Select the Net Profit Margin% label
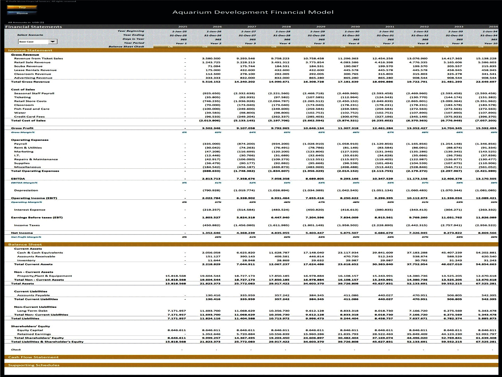502x377 pixels. click(26, 237)
